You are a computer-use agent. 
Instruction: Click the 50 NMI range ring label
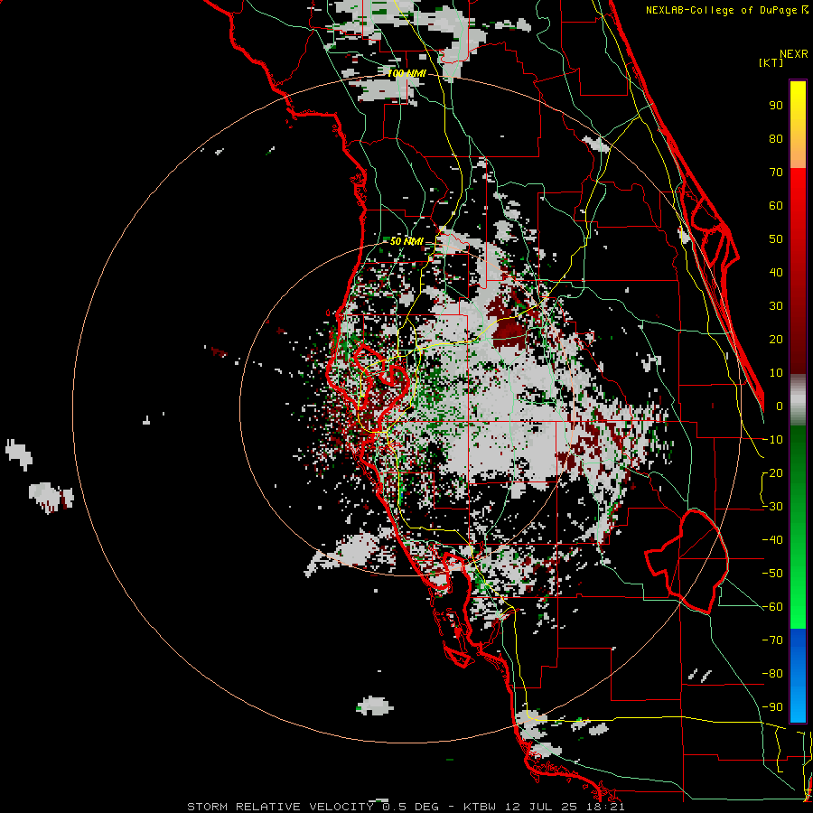coord(406,241)
